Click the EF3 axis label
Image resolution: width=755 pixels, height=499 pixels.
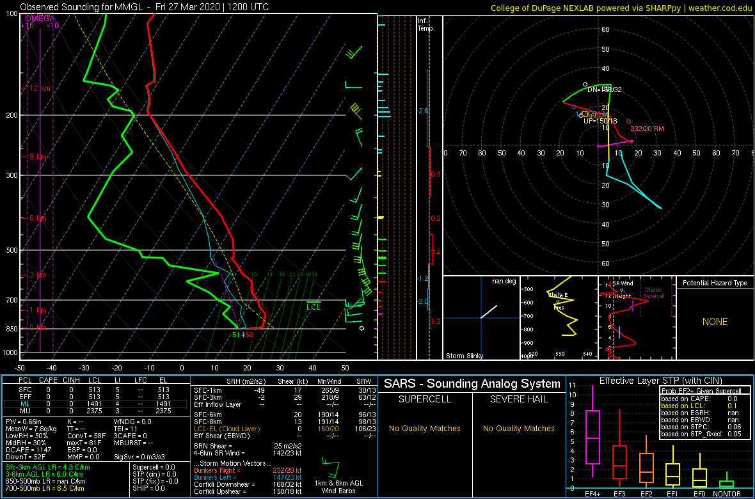click(x=619, y=493)
